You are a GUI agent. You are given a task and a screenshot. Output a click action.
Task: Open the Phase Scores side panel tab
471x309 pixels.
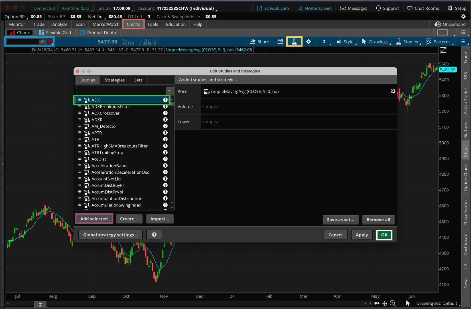tap(465, 212)
